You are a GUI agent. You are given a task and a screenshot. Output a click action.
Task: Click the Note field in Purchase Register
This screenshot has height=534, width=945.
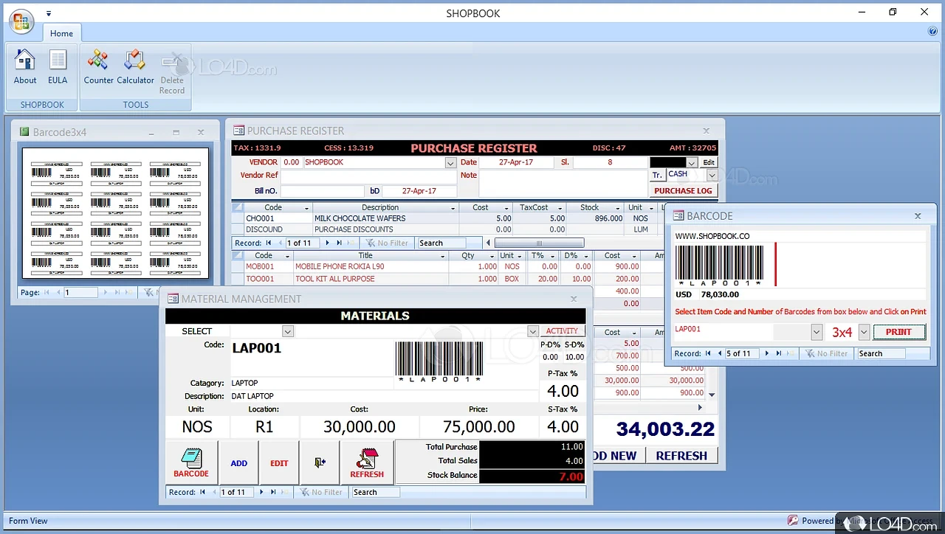(563, 183)
